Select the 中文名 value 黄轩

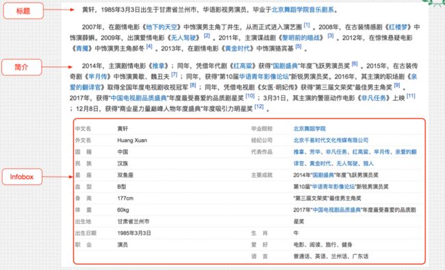123,129
